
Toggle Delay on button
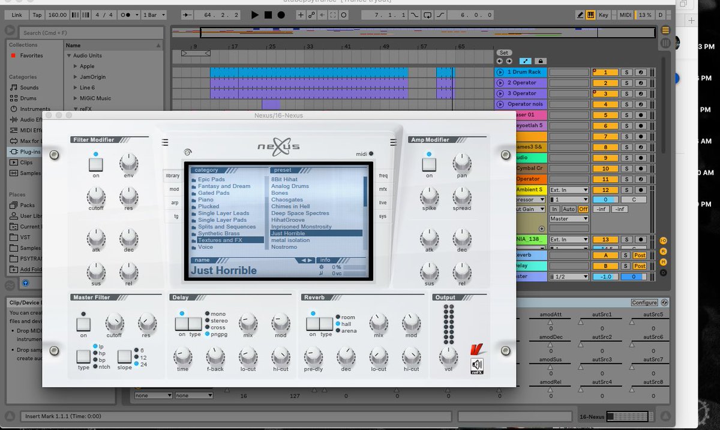coord(182,324)
